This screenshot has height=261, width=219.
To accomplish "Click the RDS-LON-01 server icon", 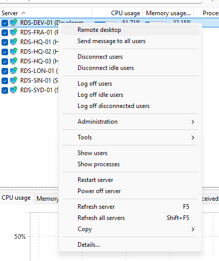I will coord(14,70).
